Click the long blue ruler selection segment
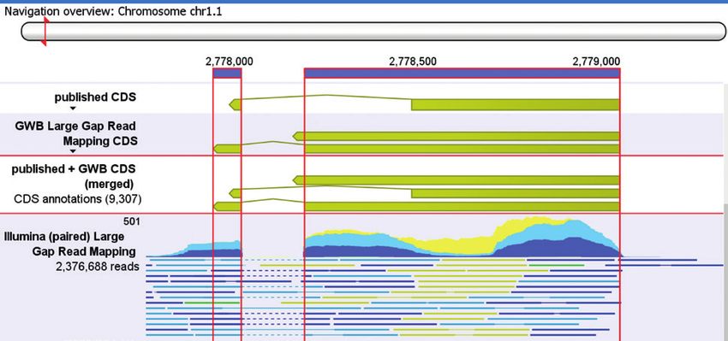The height and width of the screenshot is (341, 728). click(x=462, y=73)
